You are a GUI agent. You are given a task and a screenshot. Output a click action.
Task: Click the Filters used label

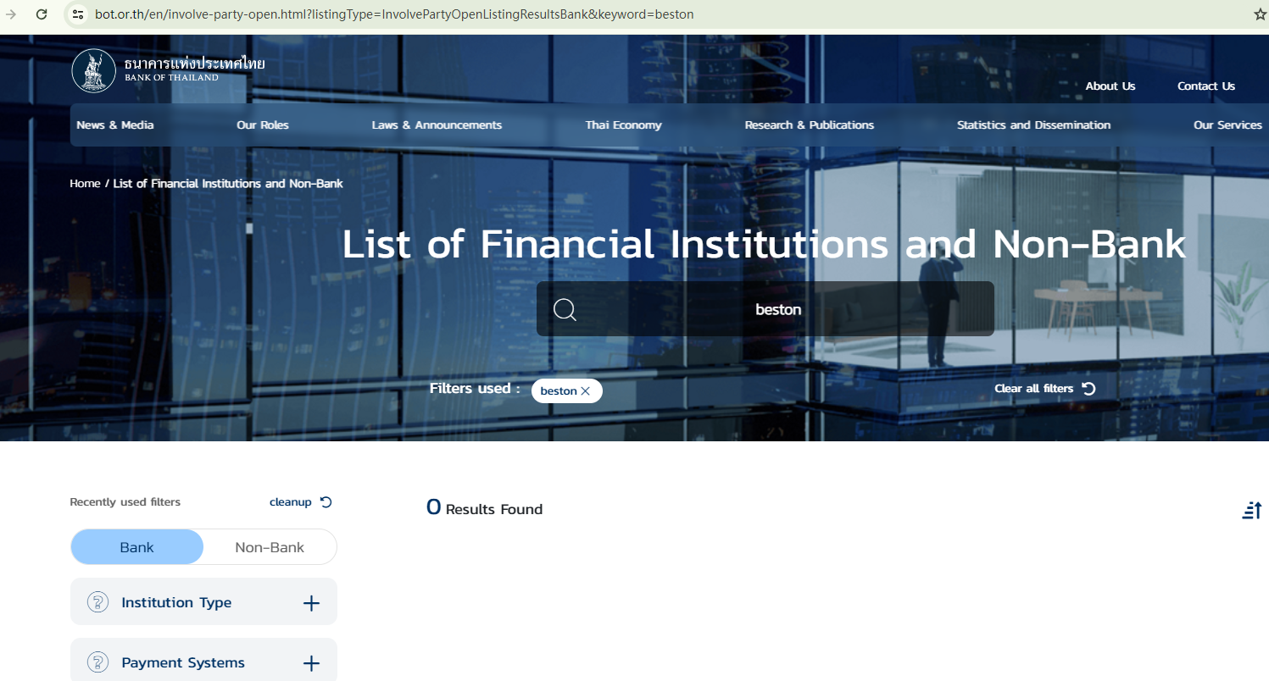[475, 389]
